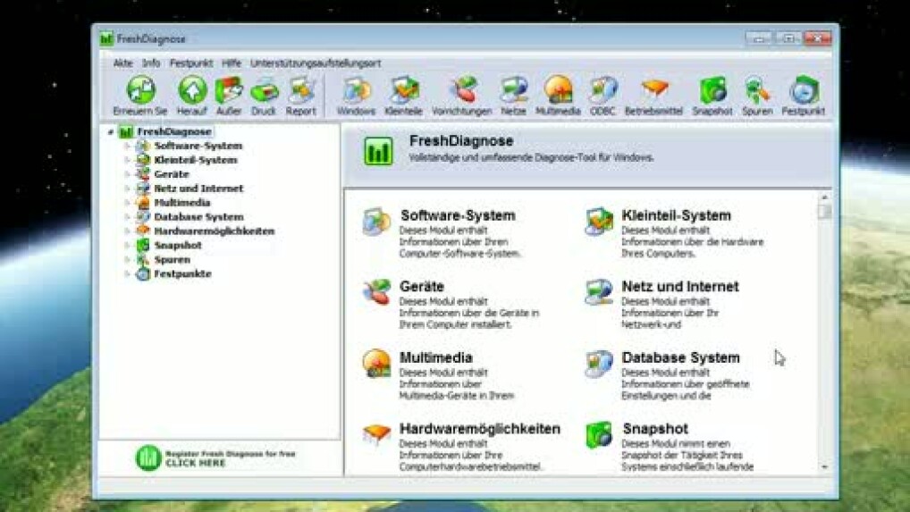
Task: Open the Druck printer toolbar icon
Action: click(x=264, y=91)
